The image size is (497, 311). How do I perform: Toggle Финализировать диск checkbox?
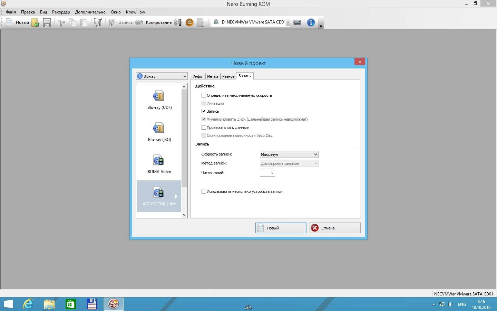coord(204,119)
